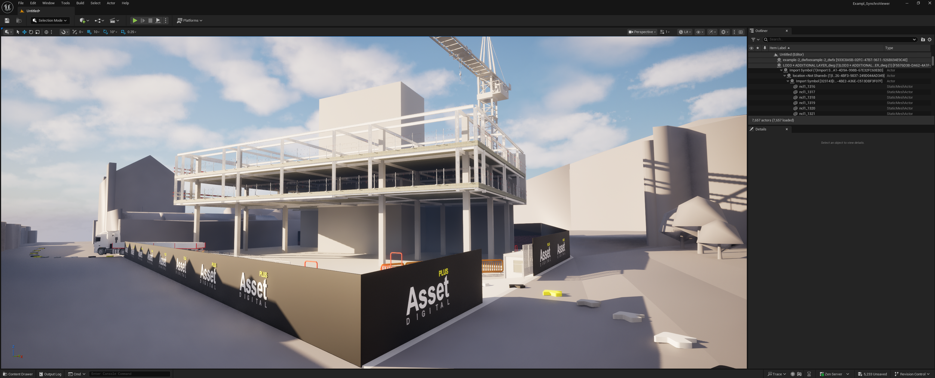This screenshot has height=378, width=935.
Task: Click the Outliner pin column header
Action: click(764, 48)
